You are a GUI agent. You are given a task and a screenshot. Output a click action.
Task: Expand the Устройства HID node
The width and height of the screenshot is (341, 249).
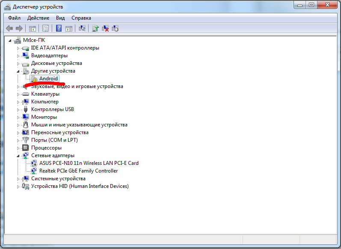[18, 187]
